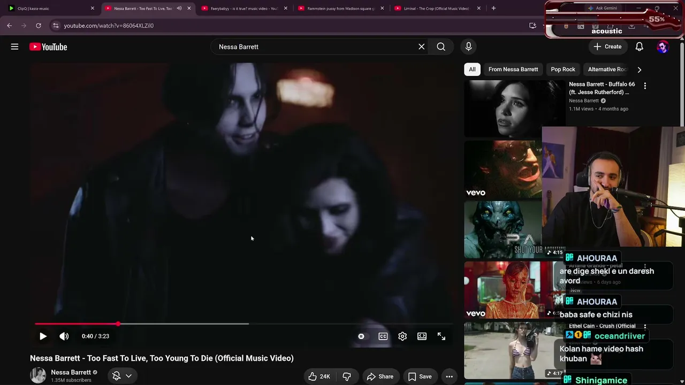This screenshot has width=685, height=385.
Task: Save the video to a playlist
Action: click(x=420, y=376)
